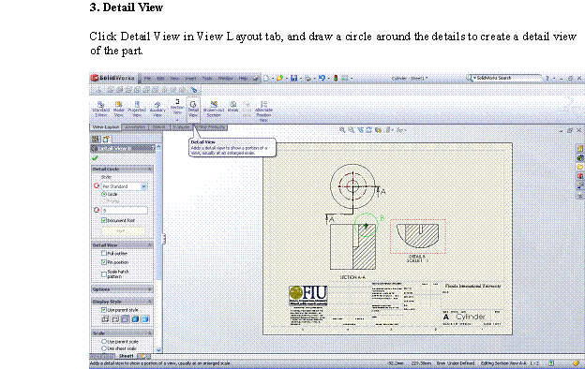Switch to the Evaluate tab

click(181, 127)
